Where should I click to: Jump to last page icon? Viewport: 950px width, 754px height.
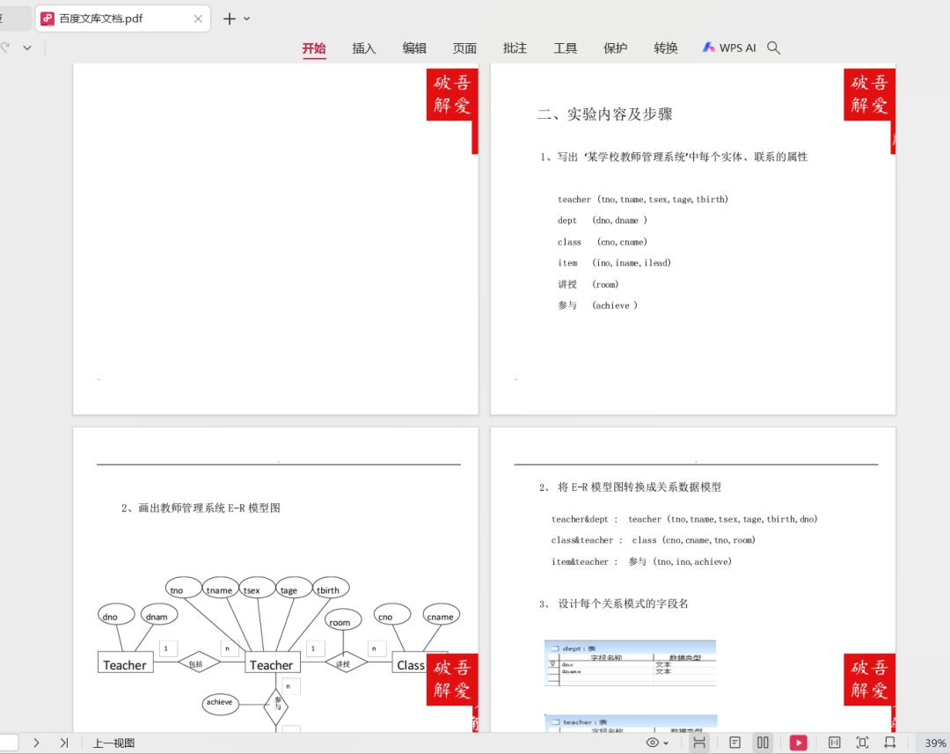coord(64,743)
